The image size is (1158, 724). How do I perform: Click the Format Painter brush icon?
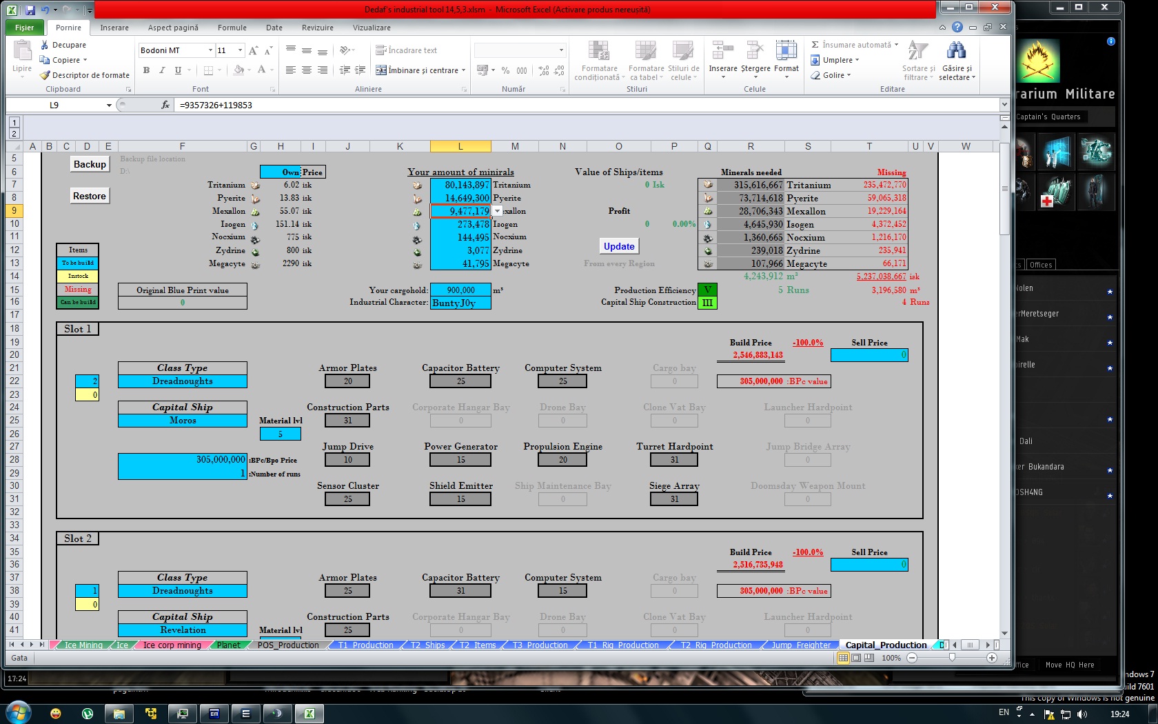point(45,75)
